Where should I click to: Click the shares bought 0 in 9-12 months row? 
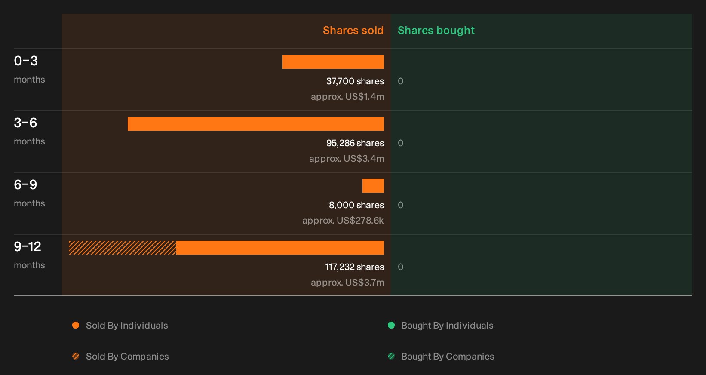pos(400,267)
